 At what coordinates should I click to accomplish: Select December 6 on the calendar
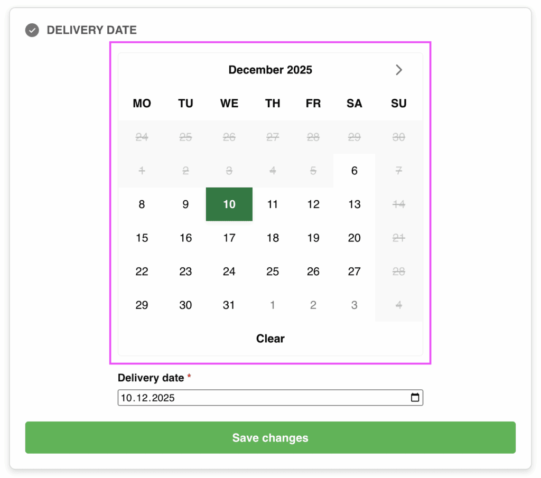[354, 171]
